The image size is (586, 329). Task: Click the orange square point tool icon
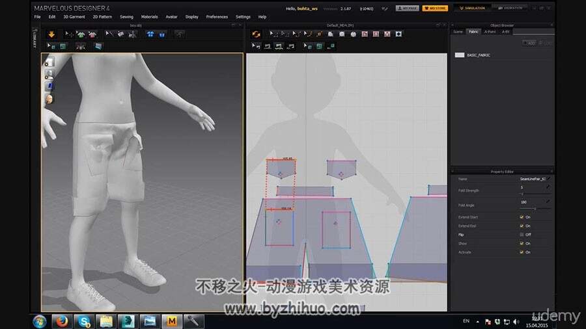pyautogui.click(x=319, y=34)
